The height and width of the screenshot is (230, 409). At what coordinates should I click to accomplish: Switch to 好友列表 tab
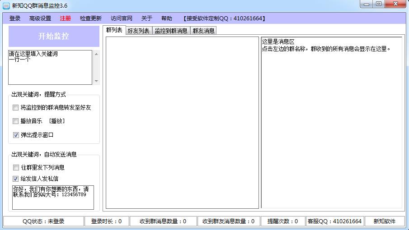point(138,31)
